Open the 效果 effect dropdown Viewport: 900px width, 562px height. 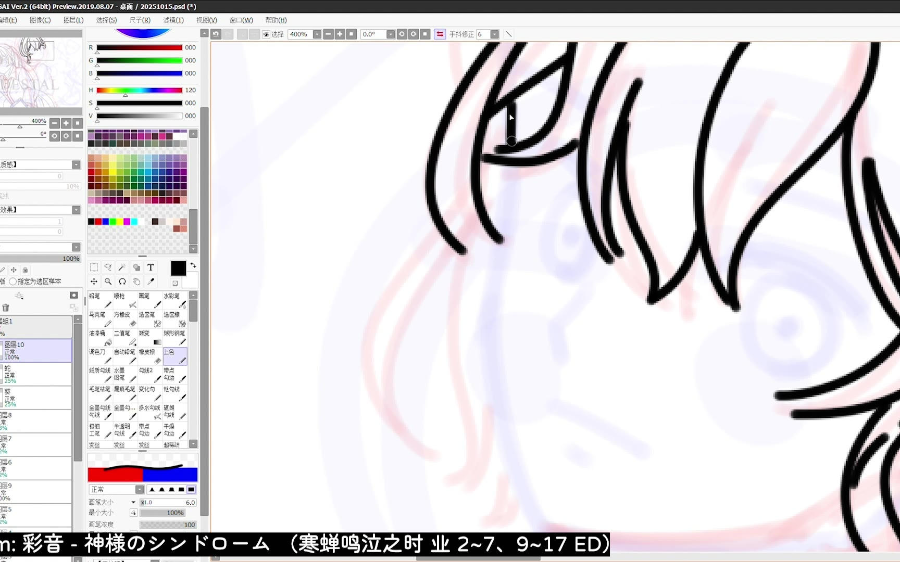coord(76,210)
